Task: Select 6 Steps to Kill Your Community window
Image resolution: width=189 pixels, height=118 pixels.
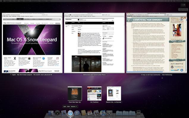Action: 157,43
